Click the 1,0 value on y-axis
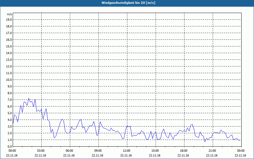The height and width of the screenshot is (159, 254). pos(10,140)
